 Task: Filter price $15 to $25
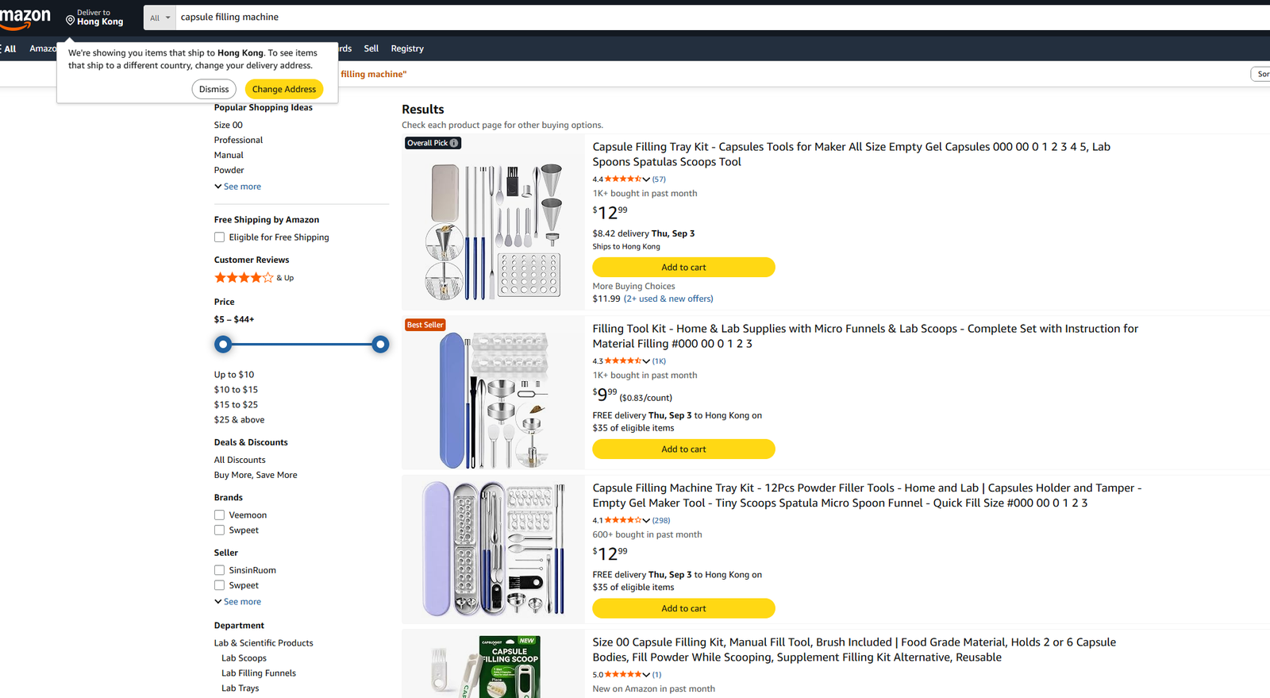click(236, 405)
